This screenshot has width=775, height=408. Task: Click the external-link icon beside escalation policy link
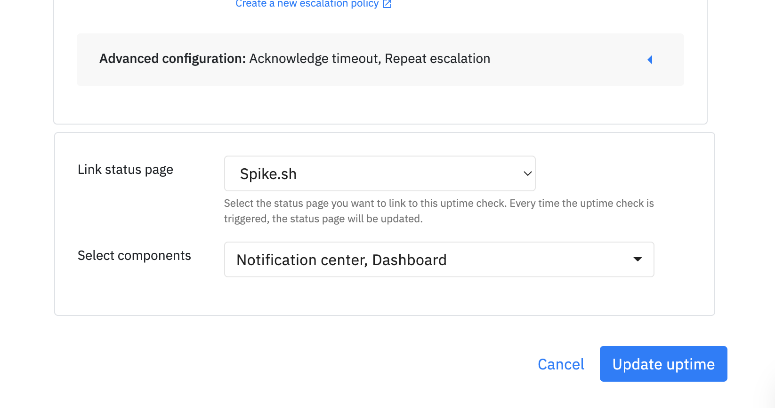point(387,4)
